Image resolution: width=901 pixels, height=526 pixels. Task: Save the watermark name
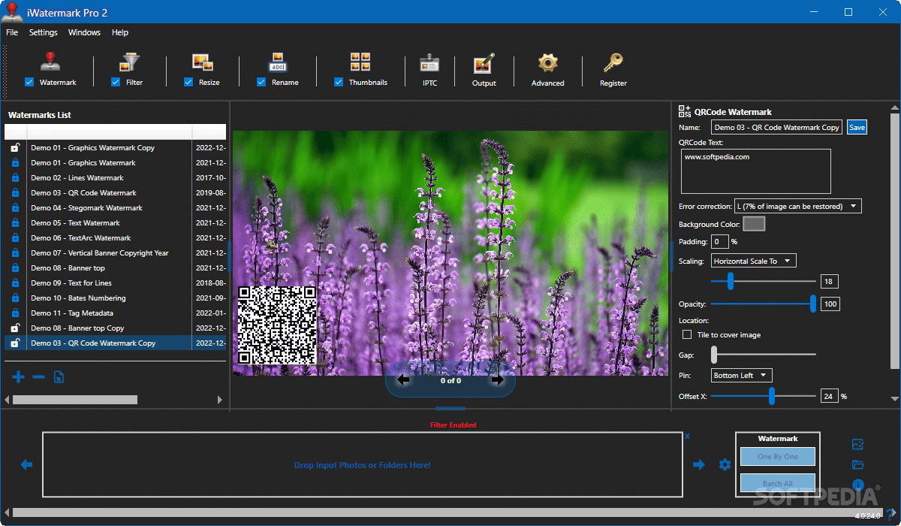pyautogui.click(x=857, y=127)
